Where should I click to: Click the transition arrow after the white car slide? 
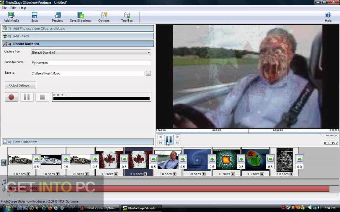click(66, 159)
